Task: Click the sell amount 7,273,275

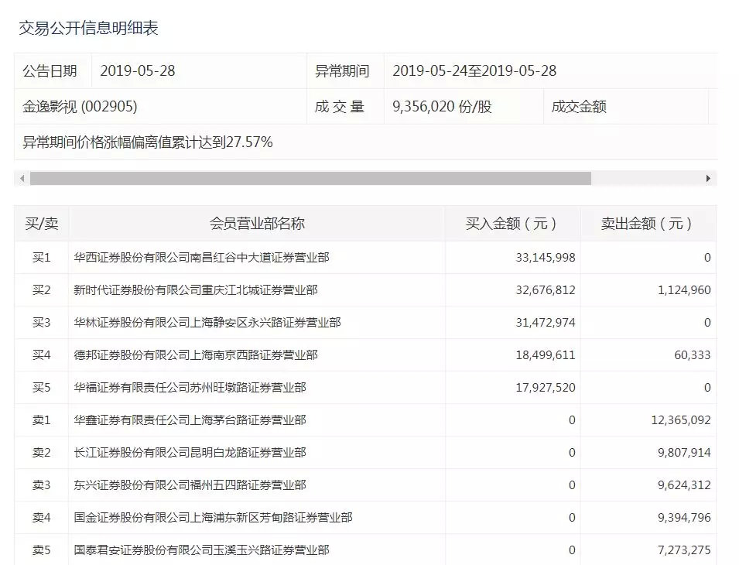Action: click(684, 550)
